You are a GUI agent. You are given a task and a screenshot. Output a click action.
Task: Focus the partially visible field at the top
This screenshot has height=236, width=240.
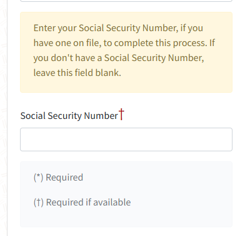(x=126, y=1)
